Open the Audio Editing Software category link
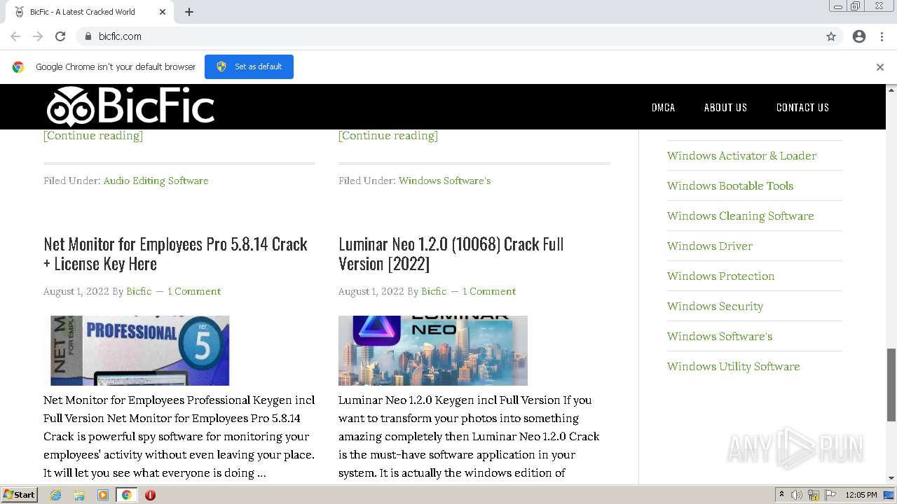The width and height of the screenshot is (897, 504). [156, 181]
